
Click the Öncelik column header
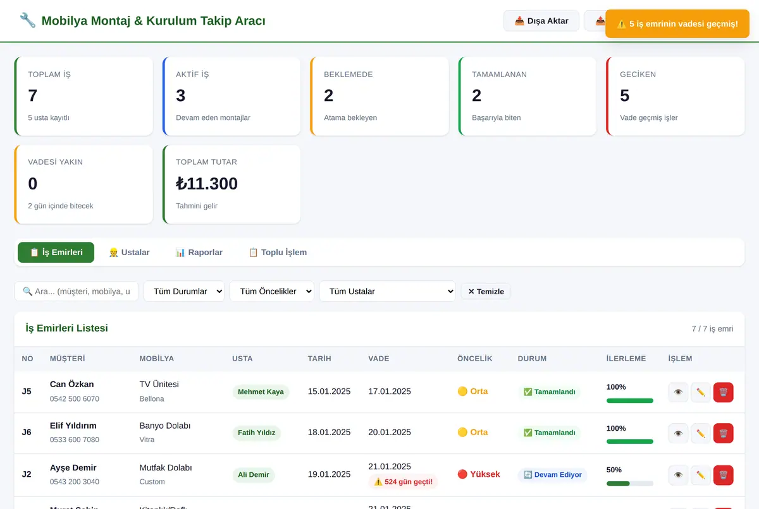click(x=474, y=358)
